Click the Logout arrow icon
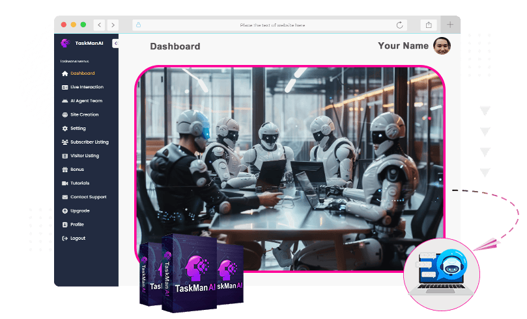This screenshot has height=319, width=527. click(65, 238)
